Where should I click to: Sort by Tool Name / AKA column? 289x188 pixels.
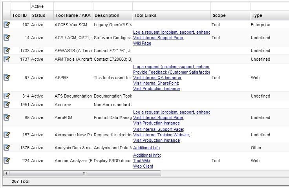[73, 15]
